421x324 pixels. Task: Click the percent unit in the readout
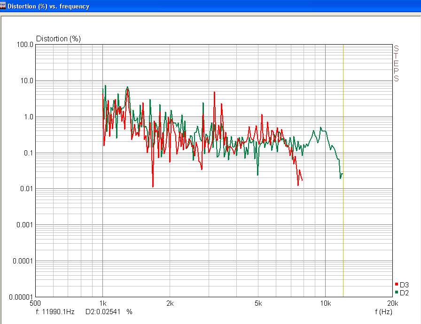point(129,312)
